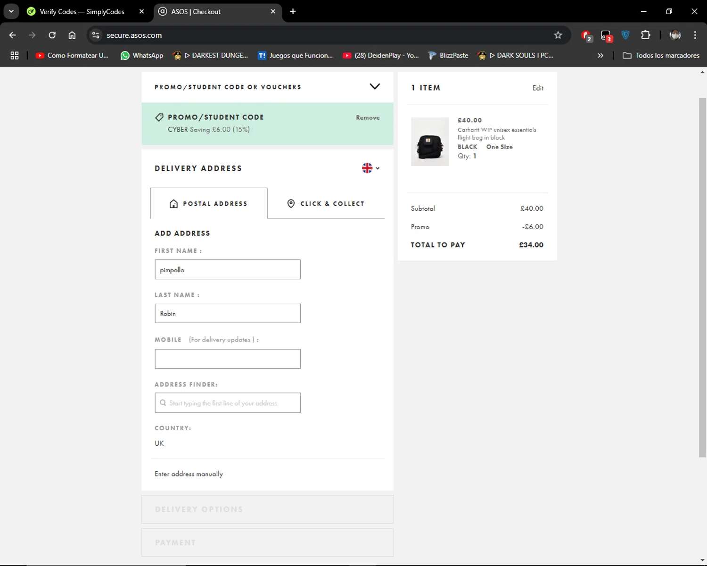Select the Postal Address tab
This screenshot has width=707, height=566.
click(209, 203)
